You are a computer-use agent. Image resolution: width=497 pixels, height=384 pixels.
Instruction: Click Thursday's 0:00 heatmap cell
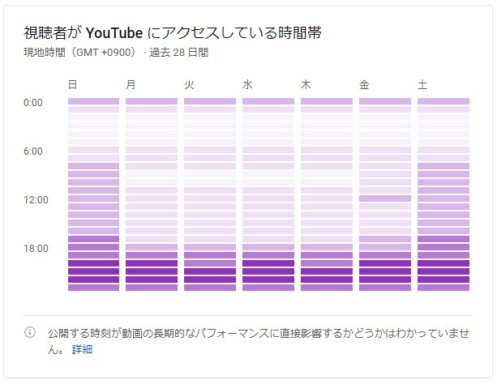pos(327,101)
